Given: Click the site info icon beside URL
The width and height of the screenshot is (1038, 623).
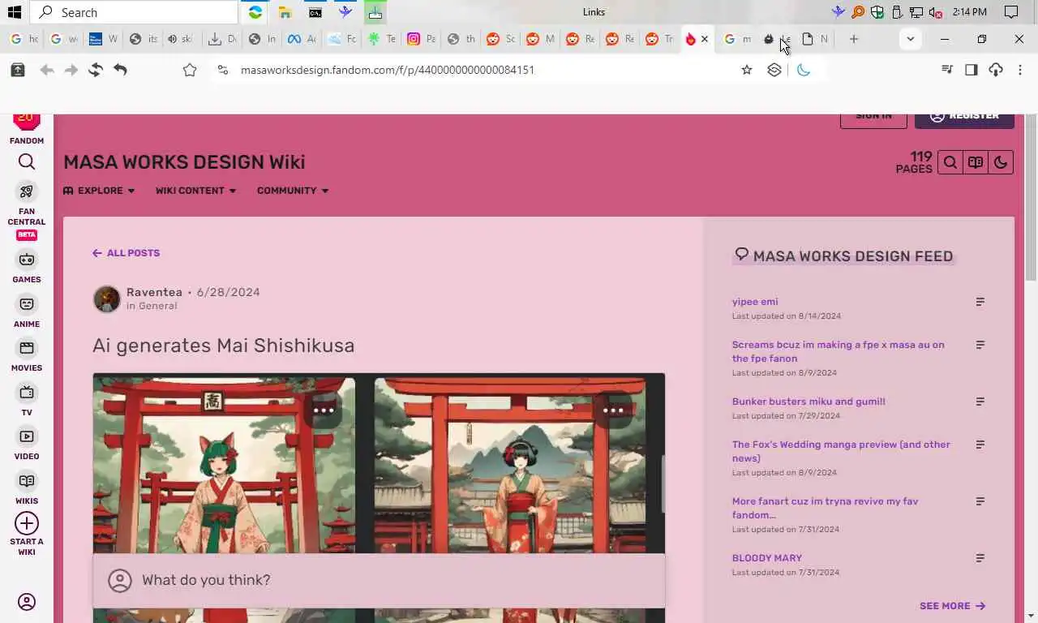Looking at the screenshot, I should point(223,70).
